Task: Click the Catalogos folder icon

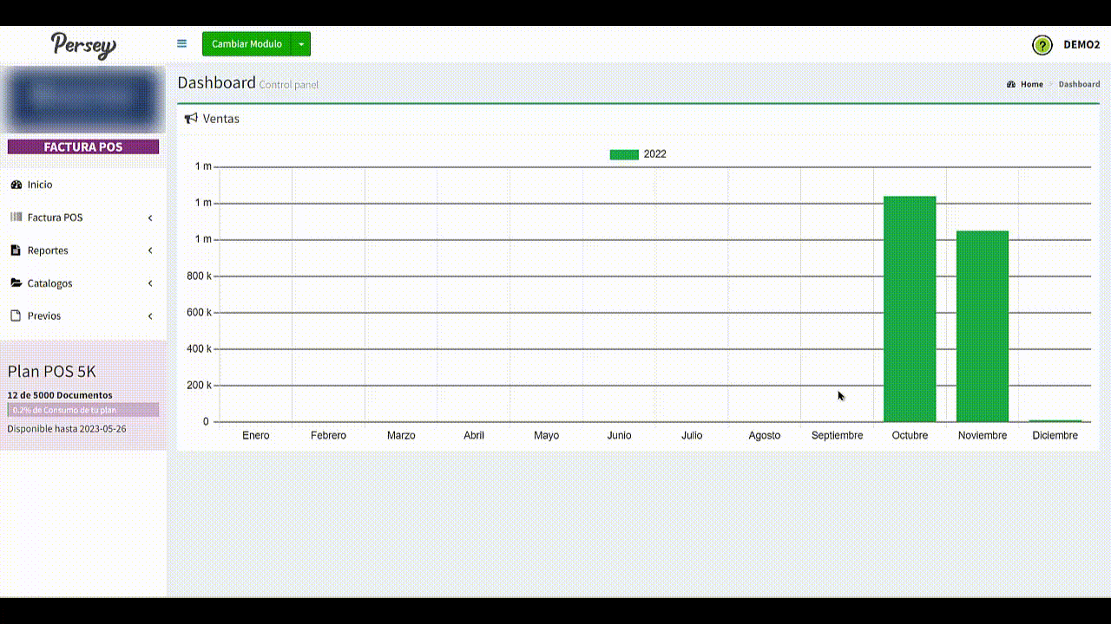Action: pyautogui.click(x=16, y=283)
